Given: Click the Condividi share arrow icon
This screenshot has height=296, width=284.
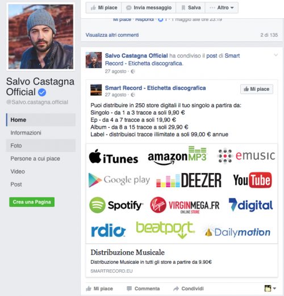Looking at the screenshot, I should click(x=176, y=289).
